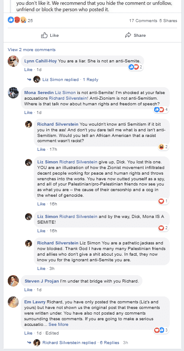Click reaction icons on Lynn Cahill-Hoy's comment

point(136,67)
